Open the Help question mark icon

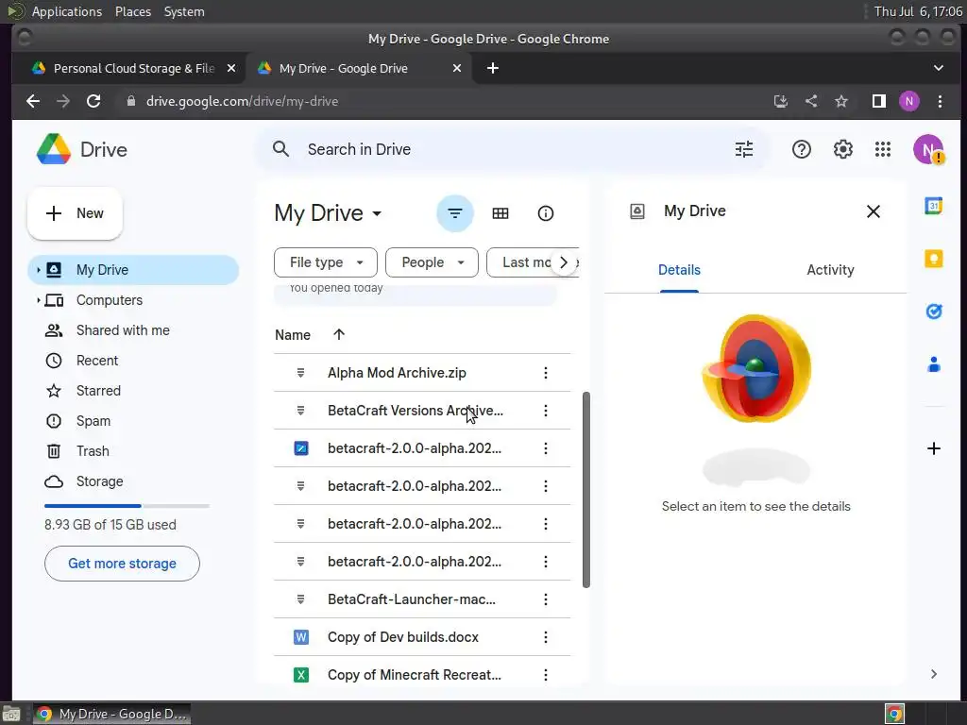click(x=801, y=149)
